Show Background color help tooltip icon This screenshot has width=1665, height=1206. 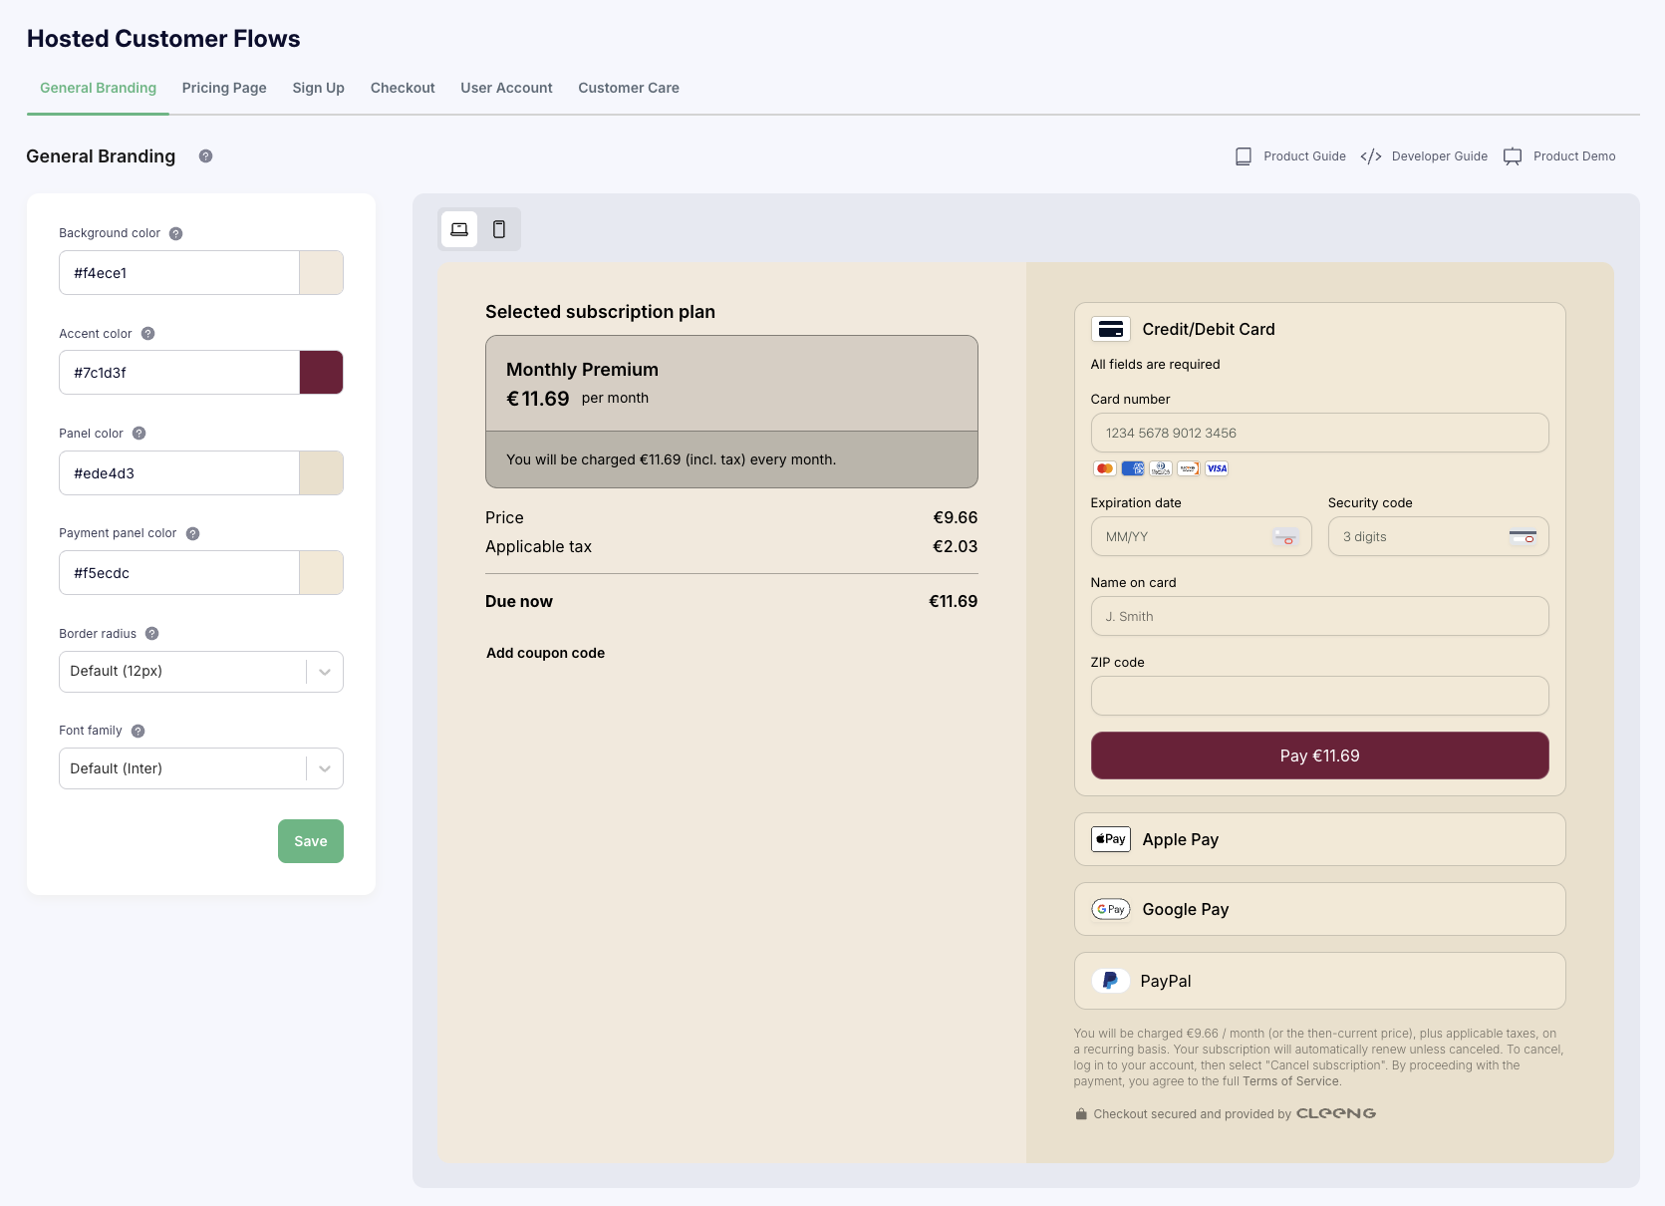175,233
